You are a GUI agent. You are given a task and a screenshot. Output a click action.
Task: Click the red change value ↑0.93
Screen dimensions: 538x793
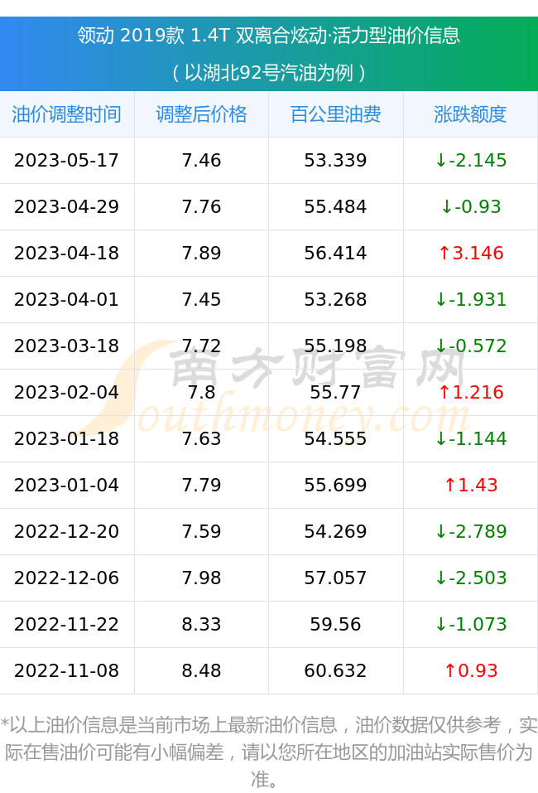click(471, 670)
